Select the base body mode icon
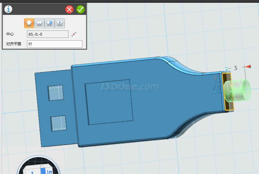Viewport: 259px width, 174px height. click(x=29, y=23)
